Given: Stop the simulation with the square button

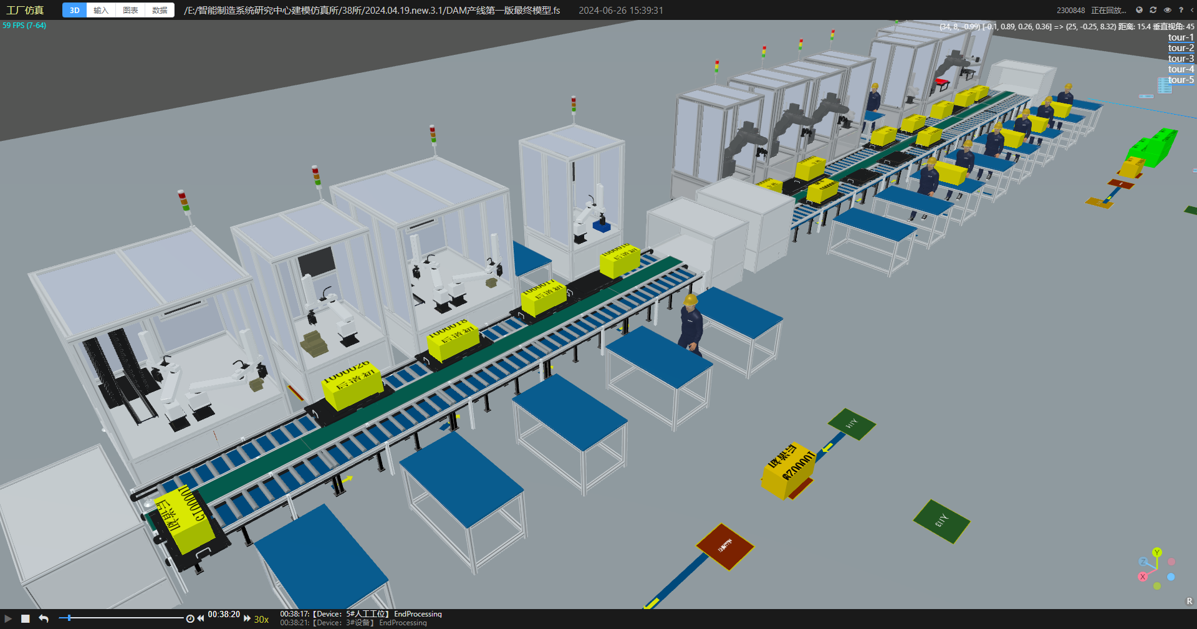Looking at the screenshot, I should (26, 618).
